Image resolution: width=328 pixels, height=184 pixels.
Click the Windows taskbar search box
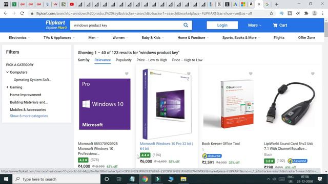point(56,179)
